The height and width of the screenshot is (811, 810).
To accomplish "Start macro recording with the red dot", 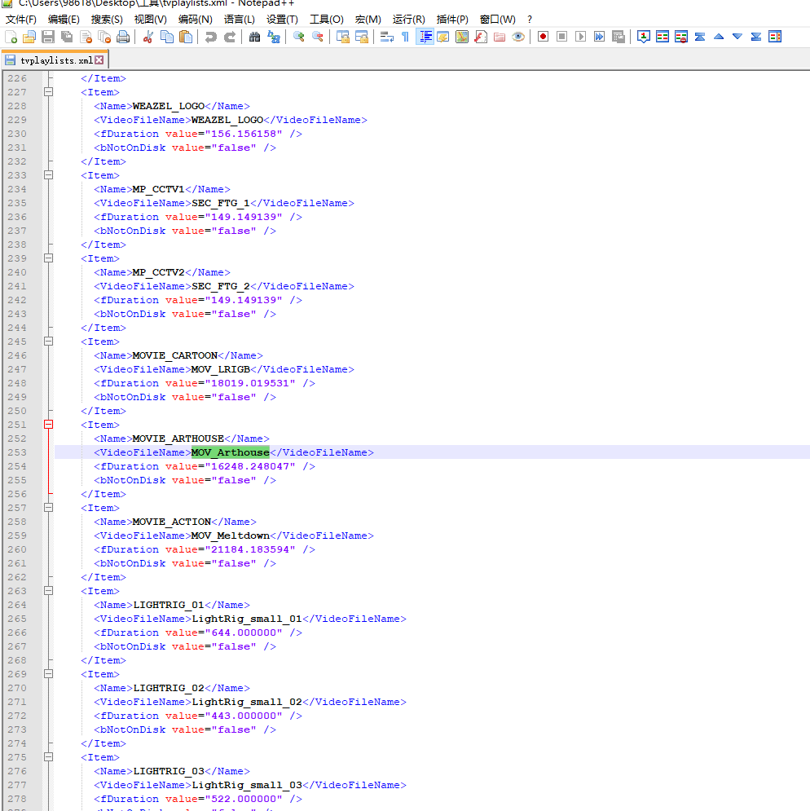I will pyautogui.click(x=543, y=37).
